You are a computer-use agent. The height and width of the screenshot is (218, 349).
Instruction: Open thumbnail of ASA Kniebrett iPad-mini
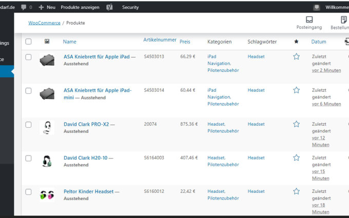click(47, 94)
